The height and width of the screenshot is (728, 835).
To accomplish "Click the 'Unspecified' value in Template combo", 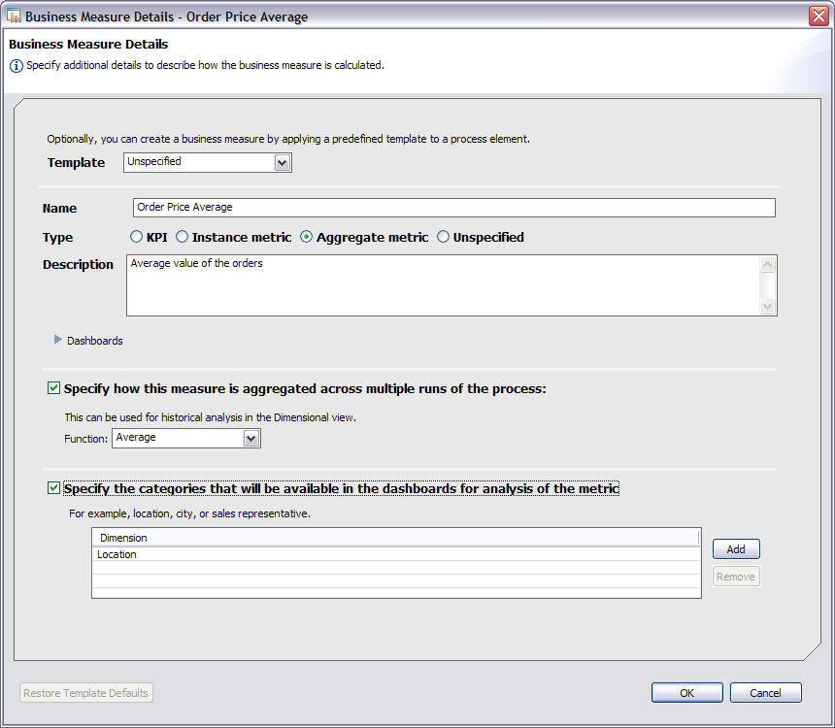I will 154,161.
